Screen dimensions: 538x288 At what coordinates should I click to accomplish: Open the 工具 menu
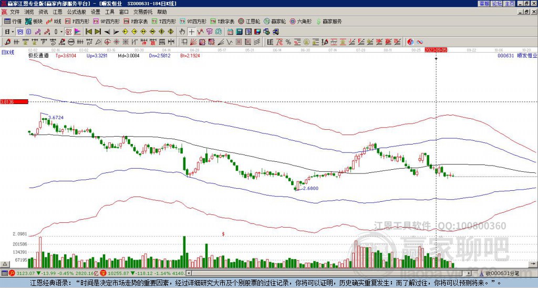110,12
